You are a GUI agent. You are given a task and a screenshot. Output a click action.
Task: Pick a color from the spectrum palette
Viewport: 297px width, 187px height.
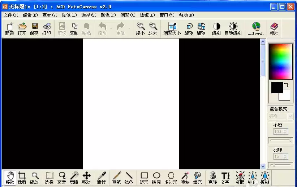pos(281,62)
